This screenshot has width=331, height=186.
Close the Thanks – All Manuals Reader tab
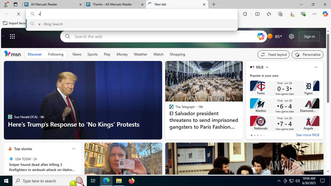click(x=142, y=4)
